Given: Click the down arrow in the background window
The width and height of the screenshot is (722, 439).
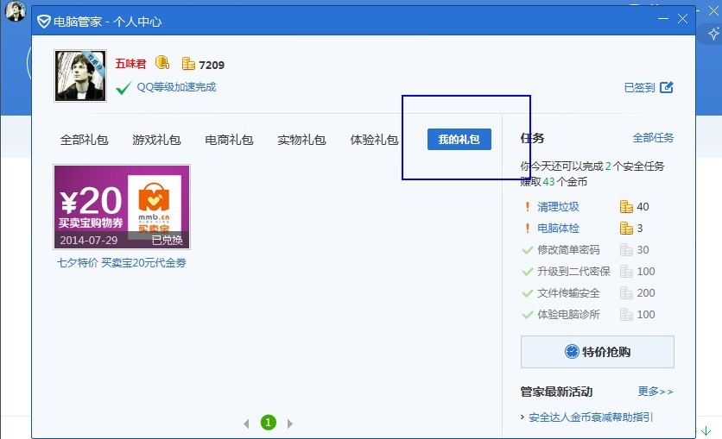Looking at the screenshot, I should [x=706, y=430].
